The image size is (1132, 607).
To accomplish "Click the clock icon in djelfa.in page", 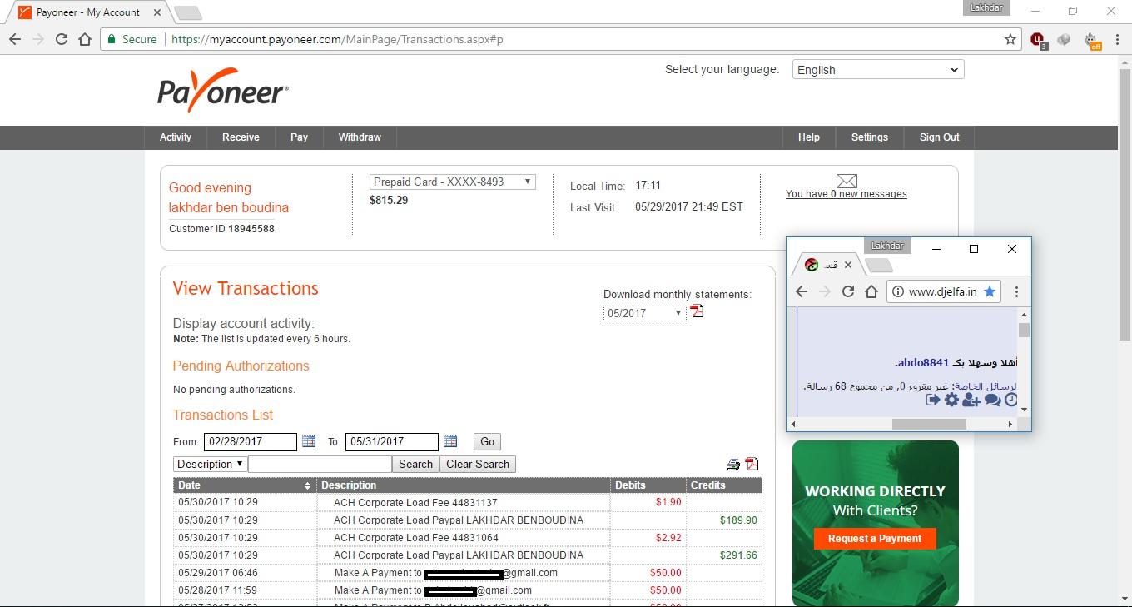I will coord(1011,400).
